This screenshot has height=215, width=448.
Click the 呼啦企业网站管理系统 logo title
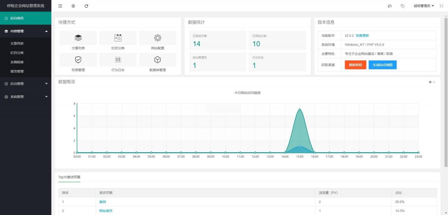(x=26, y=6)
